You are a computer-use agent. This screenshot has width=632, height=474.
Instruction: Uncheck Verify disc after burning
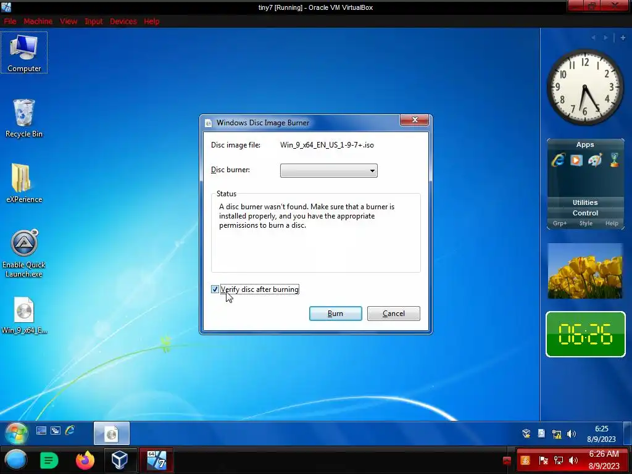coord(215,289)
